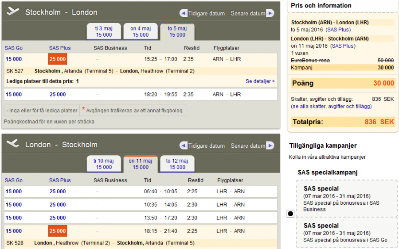Choose SAS Plus 25 000 on the 13:50 return flight

[58, 218]
